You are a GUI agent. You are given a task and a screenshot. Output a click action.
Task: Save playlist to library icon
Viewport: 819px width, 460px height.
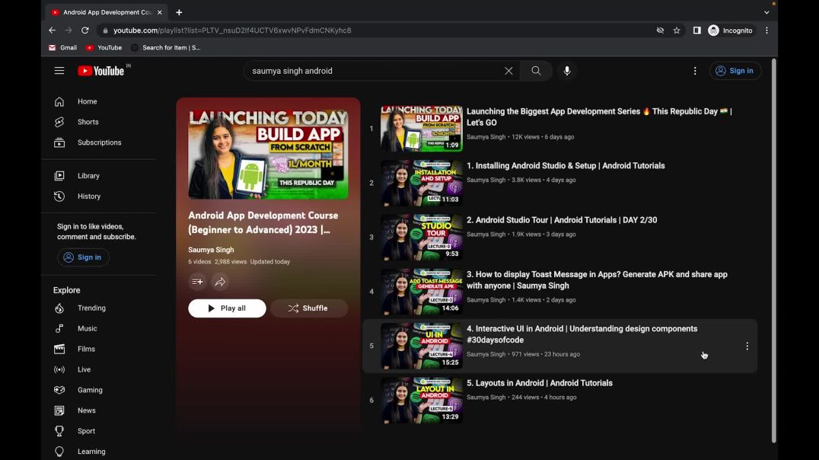click(x=197, y=282)
